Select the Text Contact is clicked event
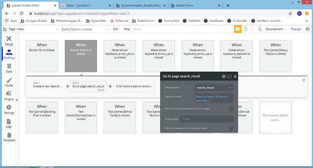Image resolution: width=313 pixels, height=168 pixels. click(81, 118)
